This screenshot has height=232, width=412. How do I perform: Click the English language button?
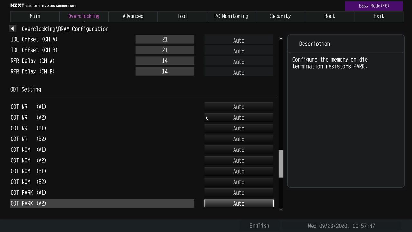(259, 226)
